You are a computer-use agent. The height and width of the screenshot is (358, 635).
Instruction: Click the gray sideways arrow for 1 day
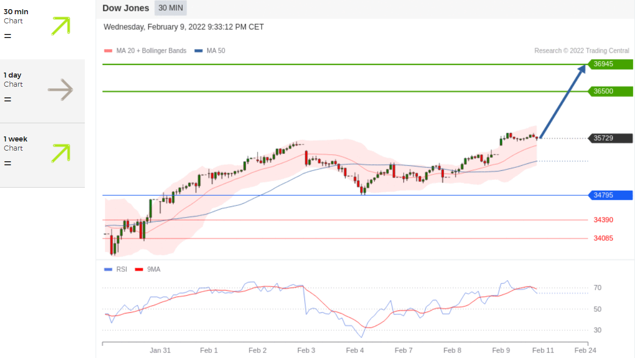[60, 90]
